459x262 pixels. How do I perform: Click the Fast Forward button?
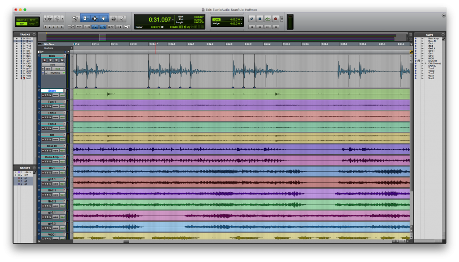point(268,27)
